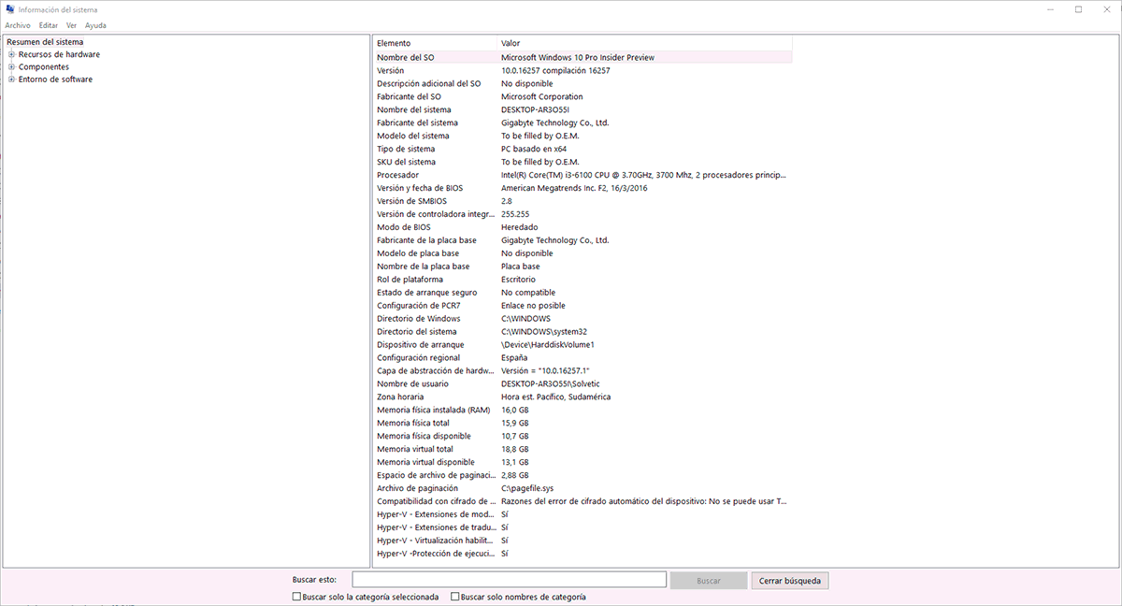
Task: Select Descripción adicional del SO row
Action: (x=583, y=83)
